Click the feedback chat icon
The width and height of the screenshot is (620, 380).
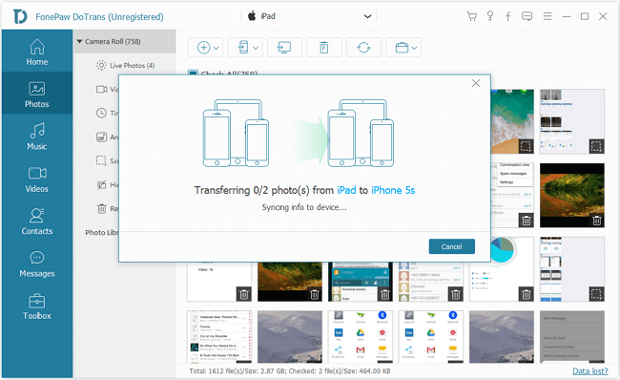(527, 16)
